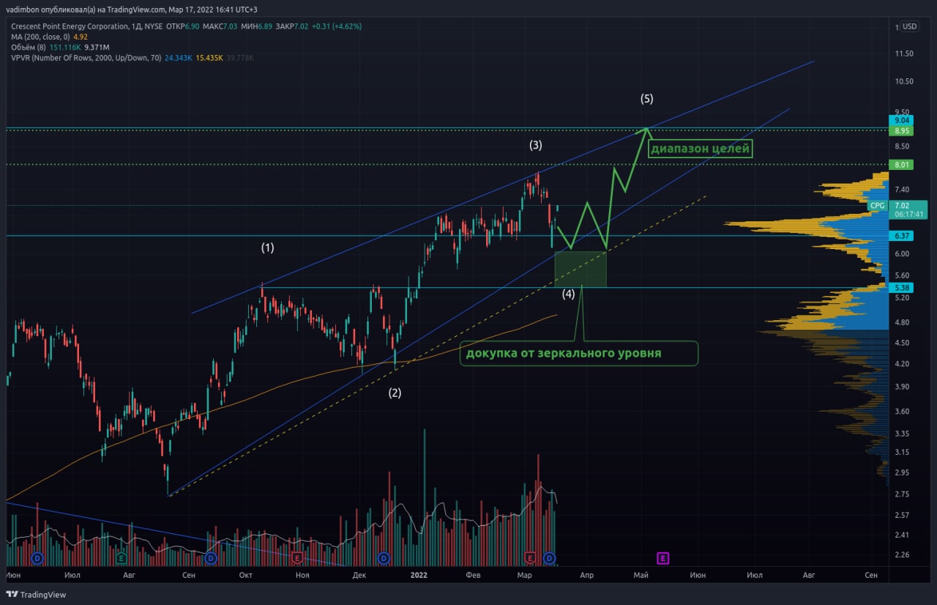Click the red E earnings marker near Ноя
Image resolution: width=937 pixels, height=605 pixels.
(x=296, y=559)
